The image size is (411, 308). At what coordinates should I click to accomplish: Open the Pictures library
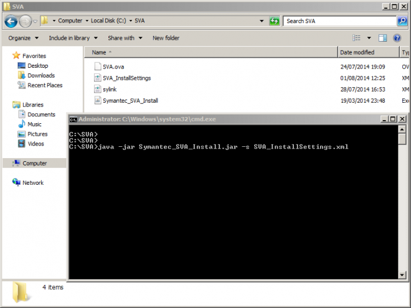(x=37, y=134)
